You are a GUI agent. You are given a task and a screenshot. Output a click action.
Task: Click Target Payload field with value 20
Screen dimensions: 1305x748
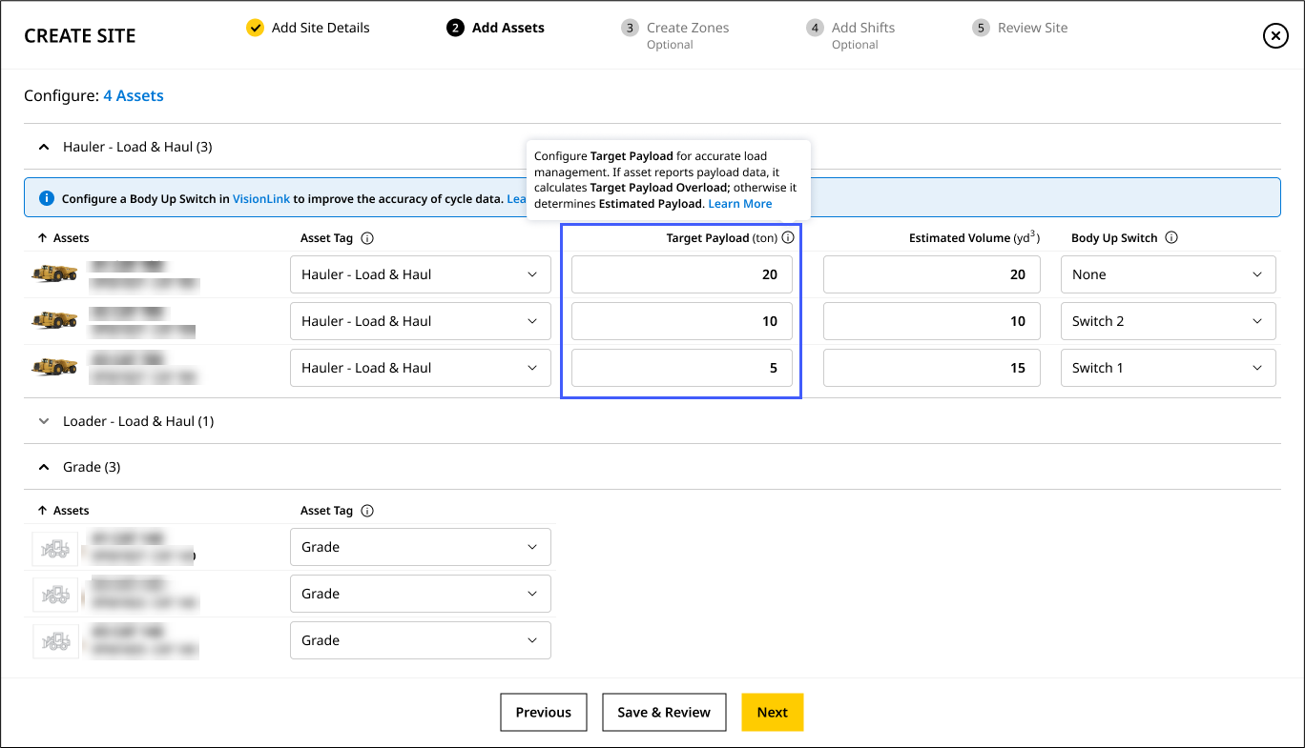coord(681,274)
